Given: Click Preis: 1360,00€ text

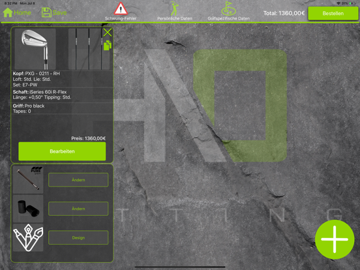Looking at the screenshot, I should pos(89,138).
